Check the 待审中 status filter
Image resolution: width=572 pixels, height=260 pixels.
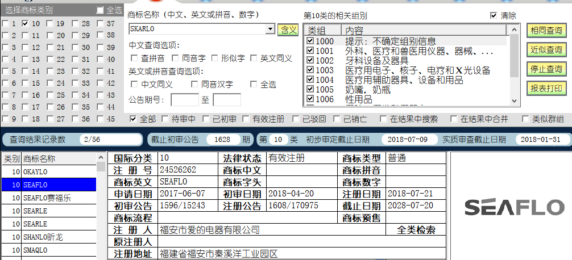tap(165, 119)
